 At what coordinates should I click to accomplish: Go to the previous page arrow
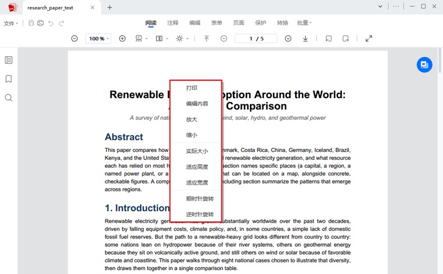click(224, 38)
